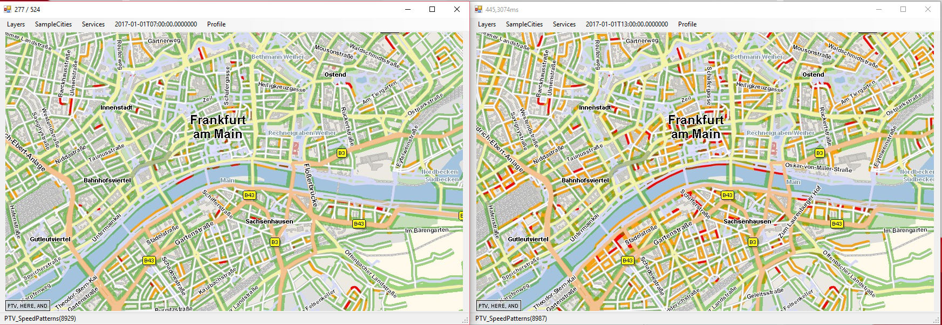The height and width of the screenshot is (325, 942).
Task: Open the Profile menu in the right window
Action: click(x=687, y=24)
